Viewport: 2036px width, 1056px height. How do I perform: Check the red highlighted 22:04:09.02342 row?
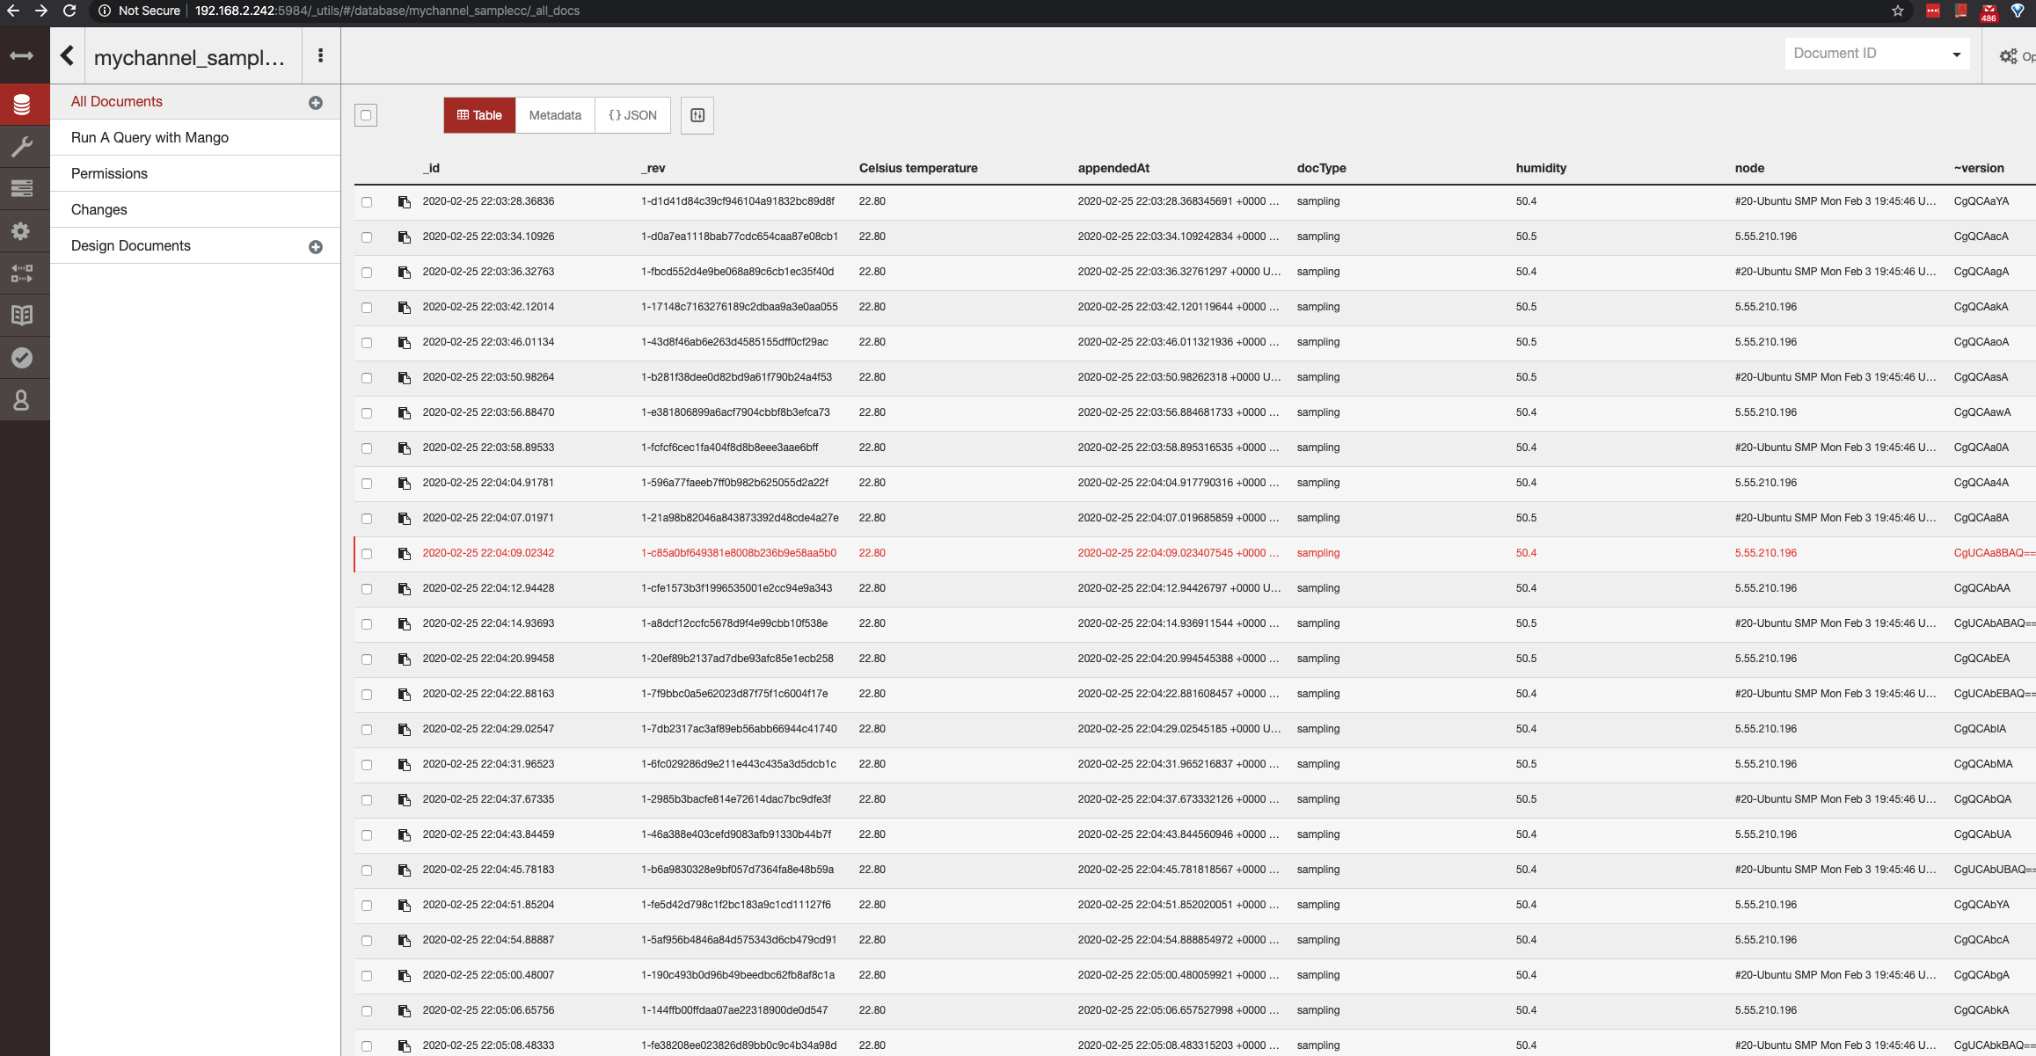click(x=367, y=554)
